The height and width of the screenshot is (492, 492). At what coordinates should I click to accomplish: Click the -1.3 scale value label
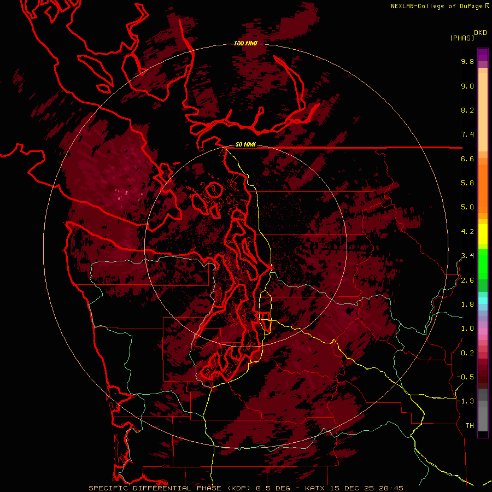[465, 401]
